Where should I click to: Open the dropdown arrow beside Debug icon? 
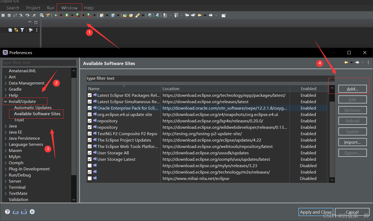[x=61, y=15]
